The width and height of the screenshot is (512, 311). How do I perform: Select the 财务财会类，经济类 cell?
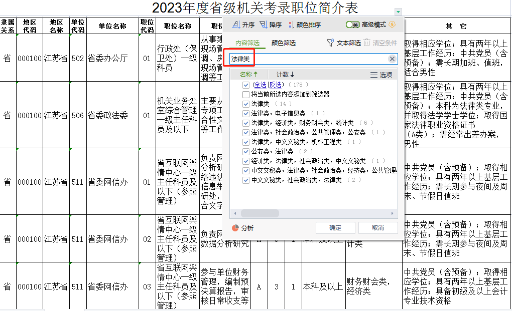coord(373,286)
